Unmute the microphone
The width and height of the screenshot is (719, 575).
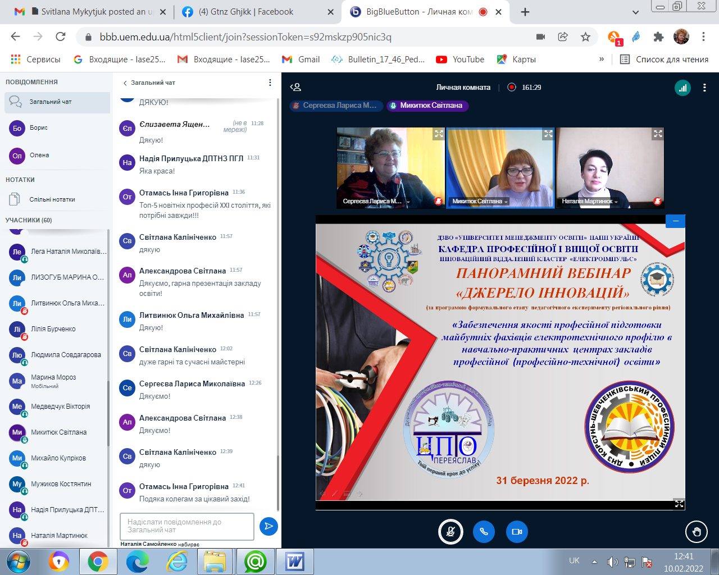point(450,532)
